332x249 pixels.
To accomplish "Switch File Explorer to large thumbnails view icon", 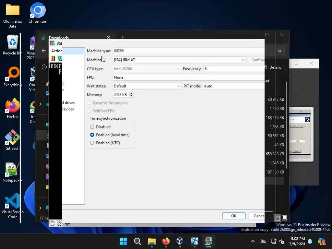I will (284, 218).
